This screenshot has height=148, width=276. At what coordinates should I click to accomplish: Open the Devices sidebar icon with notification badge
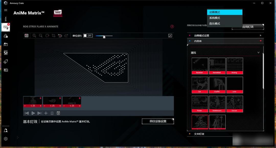point(6,27)
